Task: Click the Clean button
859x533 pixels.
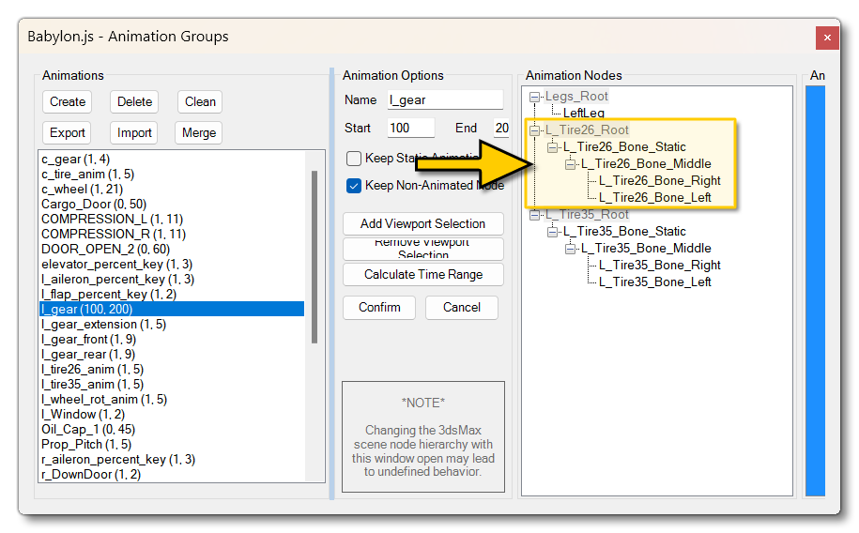Action: 200,101
